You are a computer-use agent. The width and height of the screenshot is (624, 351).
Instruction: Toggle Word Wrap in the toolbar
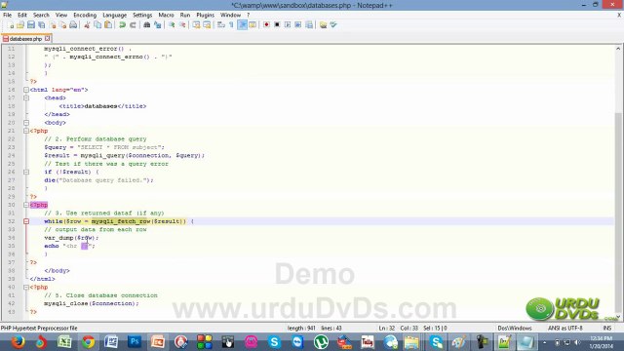pyautogui.click(x=221, y=25)
